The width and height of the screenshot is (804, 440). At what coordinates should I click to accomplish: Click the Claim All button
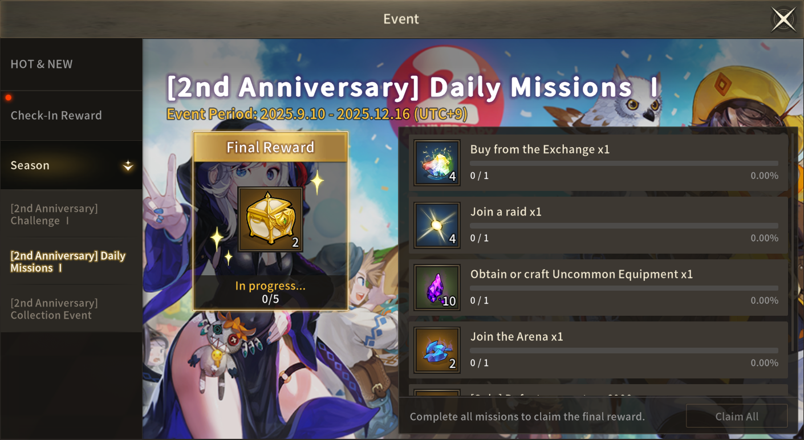coord(737,416)
